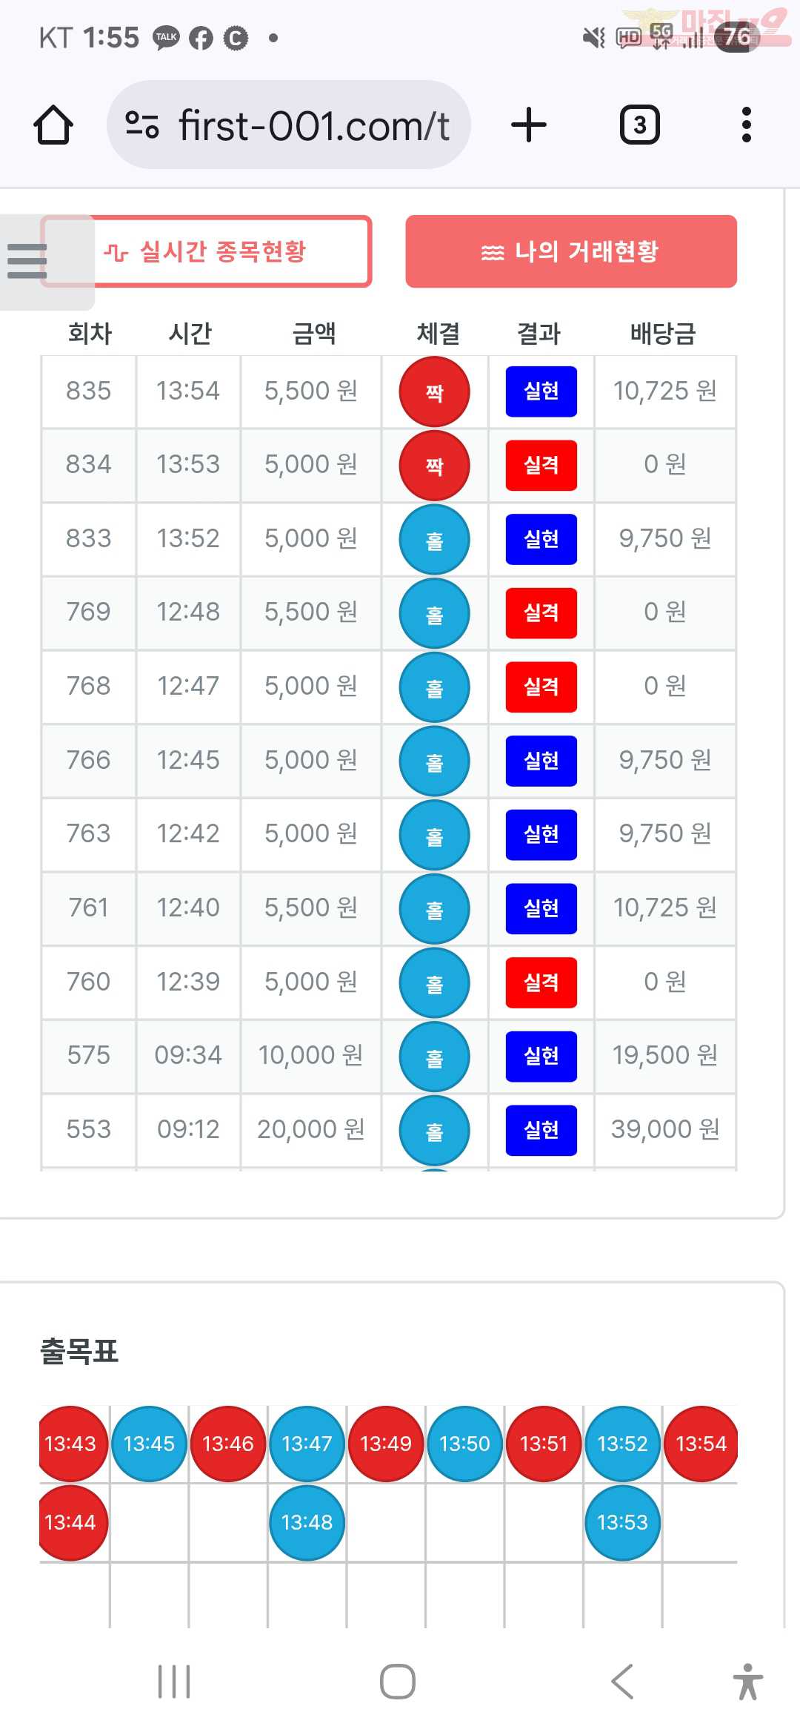Image resolution: width=800 pixels, height=1735 pixels.
Task: Open a new browser tab
Action: click(x=529, y=125)
